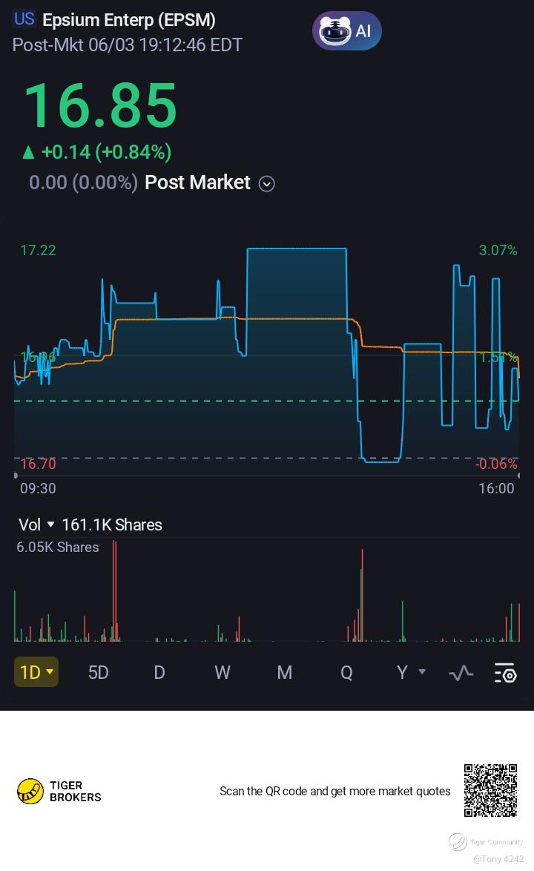Tap the tallest red volume bar

tap(114, 591)
